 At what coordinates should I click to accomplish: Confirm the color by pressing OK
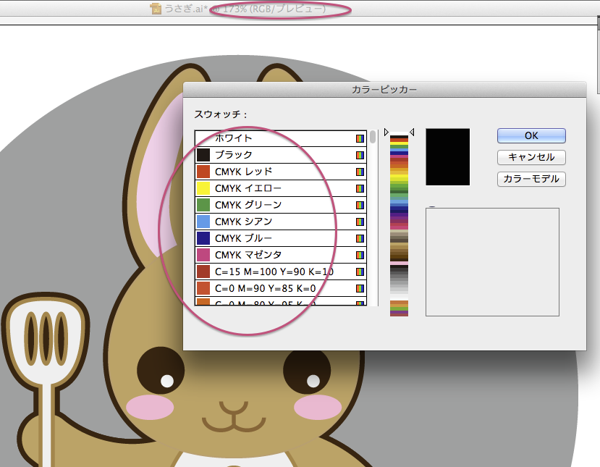[531, 135]
